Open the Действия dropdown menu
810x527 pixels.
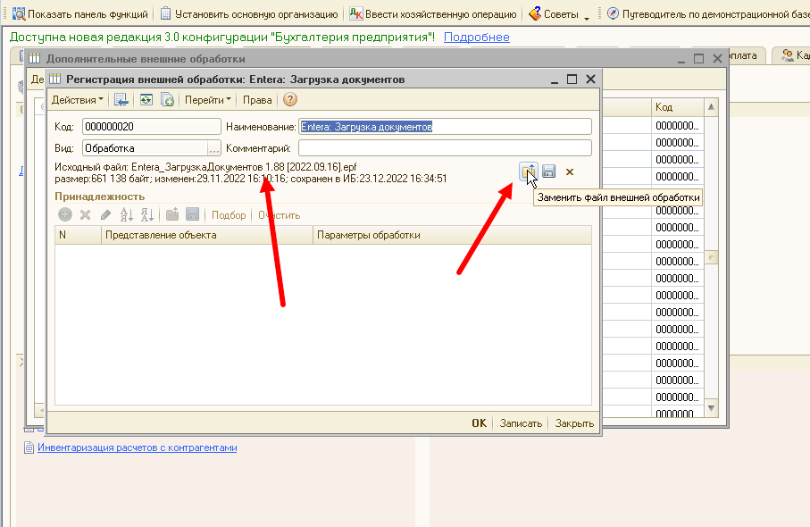point(77,100)
